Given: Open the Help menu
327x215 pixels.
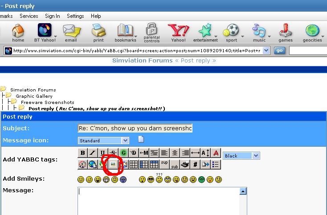Looking at the screenshot, I should (96, 16).
